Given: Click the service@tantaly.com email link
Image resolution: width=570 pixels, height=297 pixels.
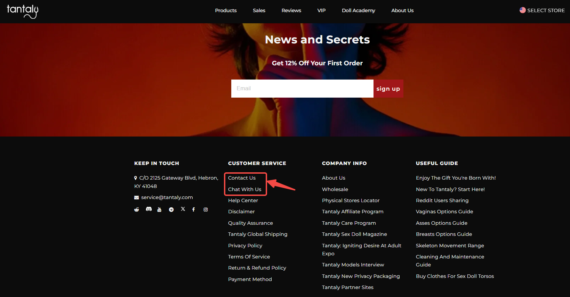Looking at the screenshot, I should [x=167, y=197].
